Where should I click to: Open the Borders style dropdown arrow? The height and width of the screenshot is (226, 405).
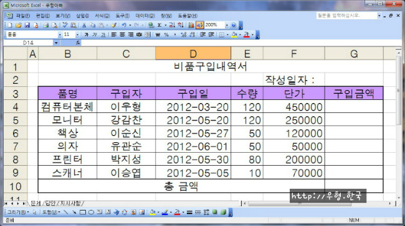[227, 35]
